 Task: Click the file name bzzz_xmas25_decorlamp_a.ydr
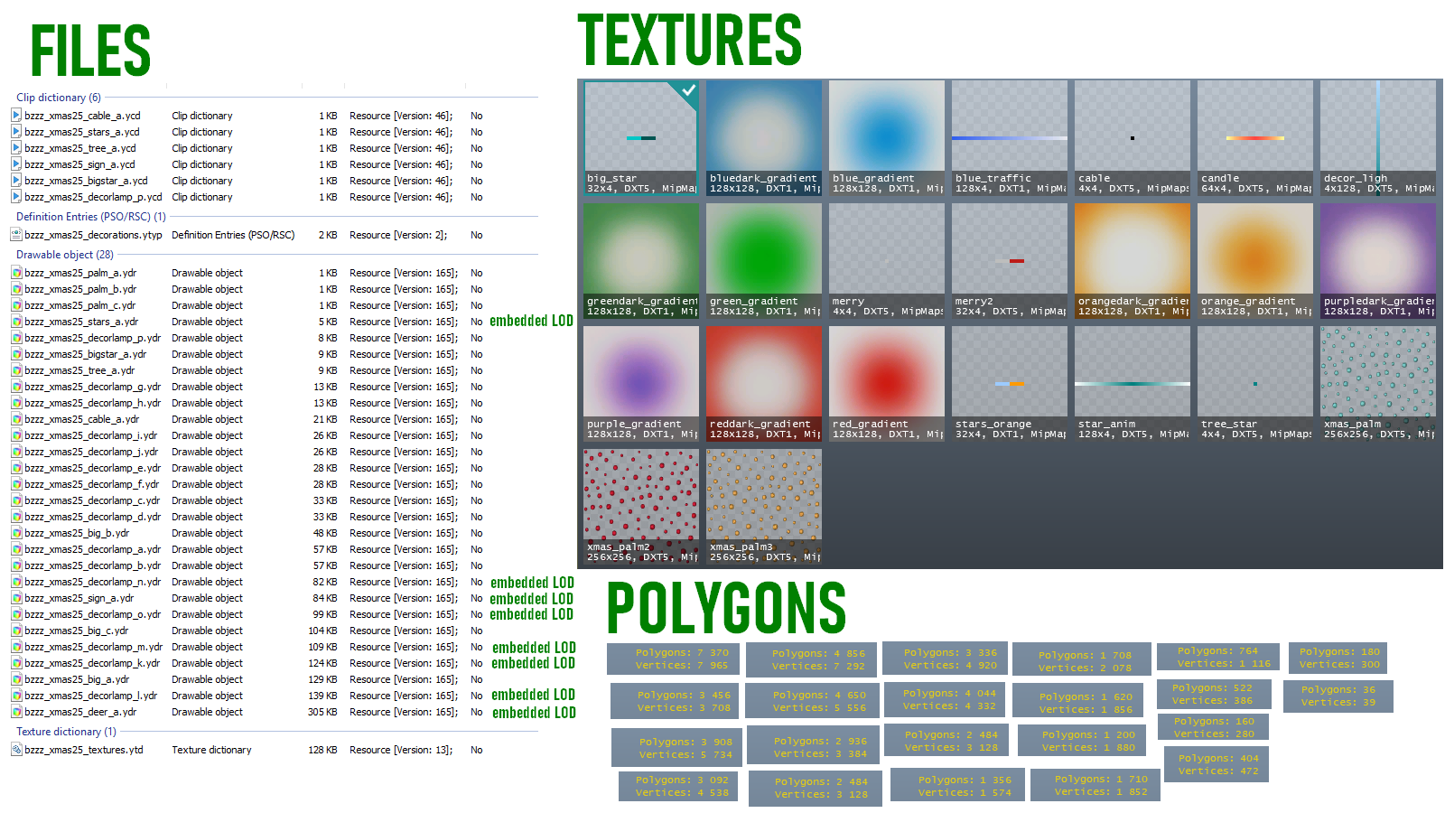93,549
